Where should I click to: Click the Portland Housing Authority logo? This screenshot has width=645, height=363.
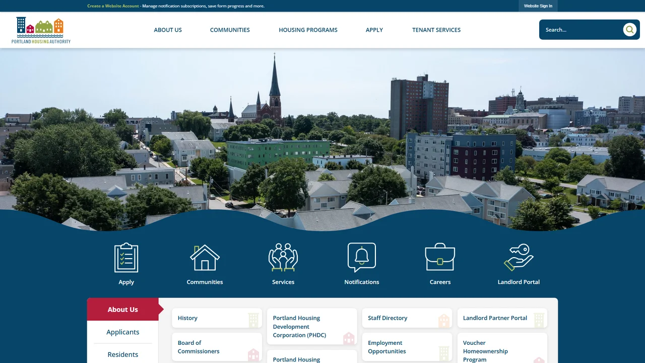pyautogui.click(x=41, y=30)
